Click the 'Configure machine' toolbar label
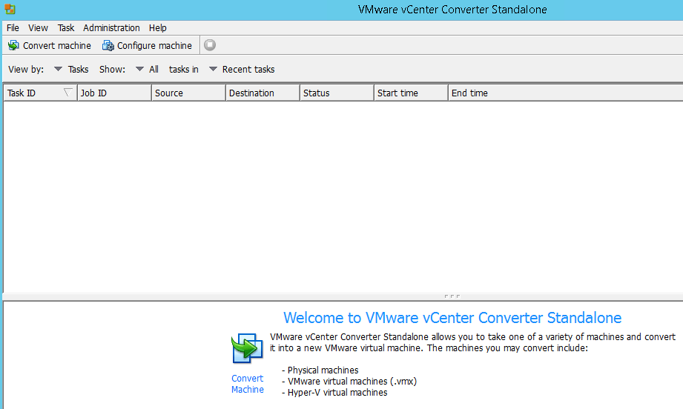This screenshot has width=683, height=409. pos(154,46)
